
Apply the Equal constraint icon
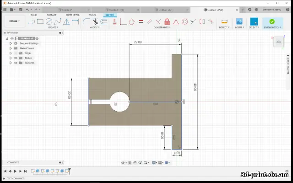click(141, 22)
